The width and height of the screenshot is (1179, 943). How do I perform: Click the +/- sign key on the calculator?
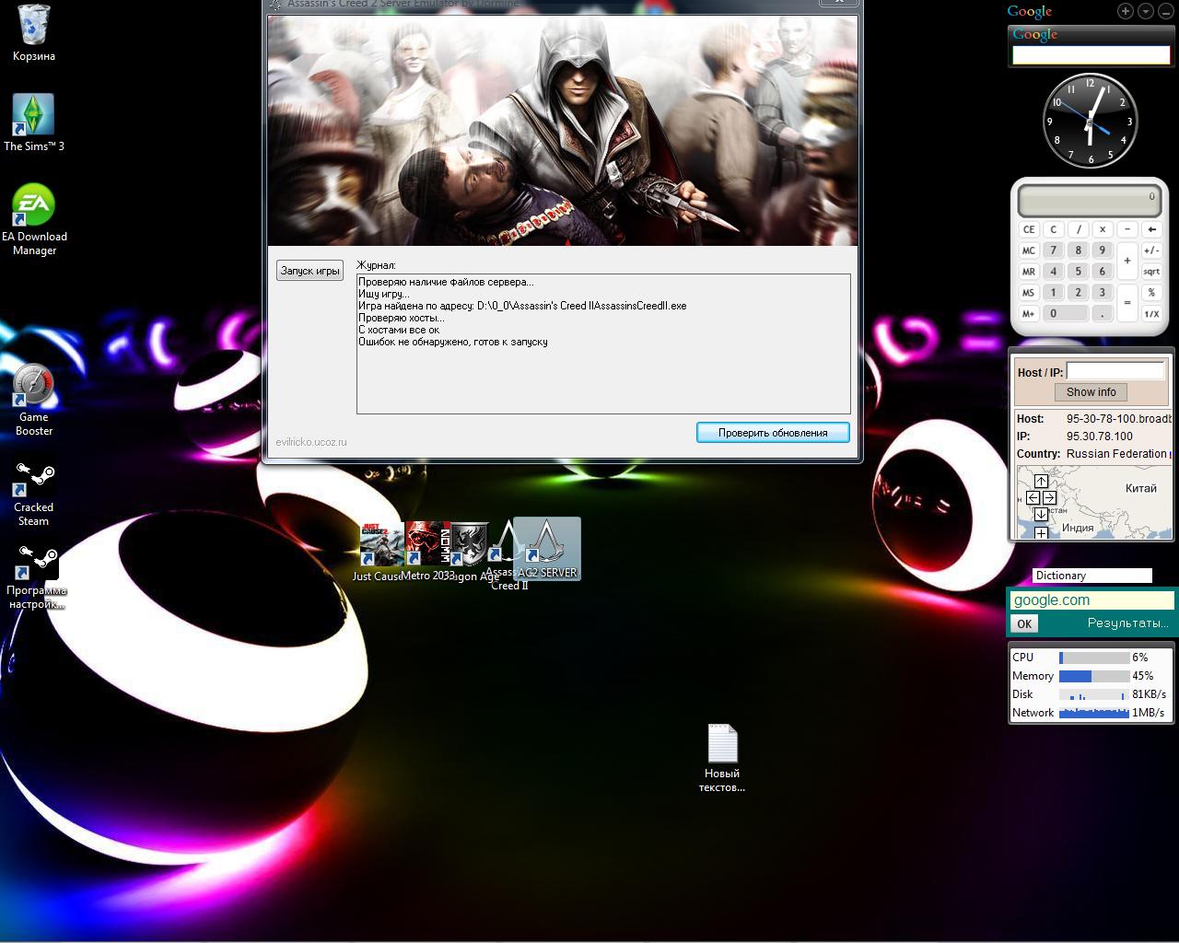(x=1151, y=250)
